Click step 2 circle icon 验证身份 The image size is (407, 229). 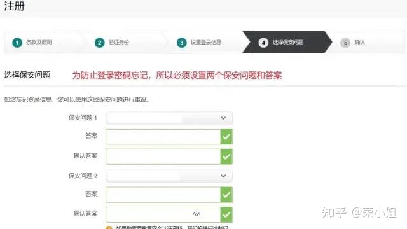coord(99,43)
